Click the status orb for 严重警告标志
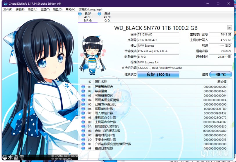The height and width of the screenshot is (162, 236). 83,87
